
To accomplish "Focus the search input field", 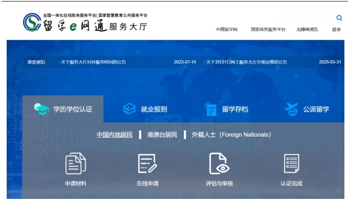I will click(307, 18).
